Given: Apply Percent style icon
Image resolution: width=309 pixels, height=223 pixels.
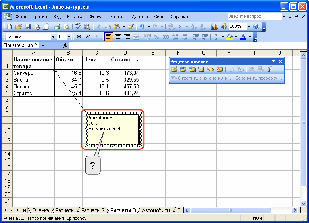Looking at the screenshot, I should (156, 37).
